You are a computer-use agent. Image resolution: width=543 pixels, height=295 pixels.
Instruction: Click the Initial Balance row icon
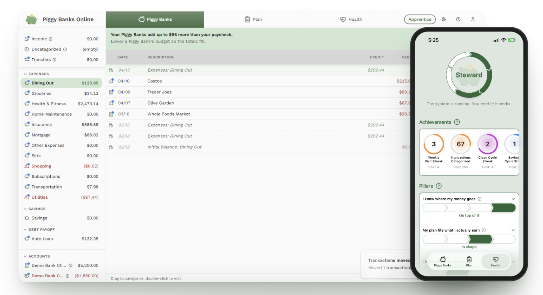tap(111, 147)
